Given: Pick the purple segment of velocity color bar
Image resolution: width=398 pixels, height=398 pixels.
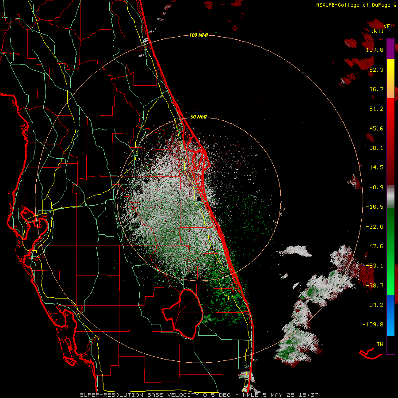Looking at the screenshot, I should pyautogui.click(x=390, y=49).
